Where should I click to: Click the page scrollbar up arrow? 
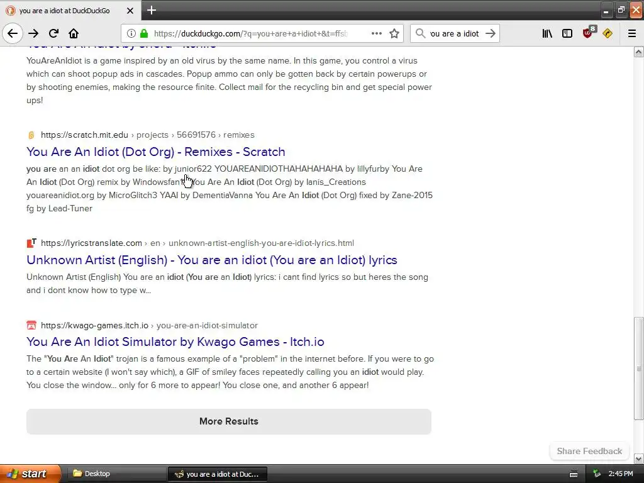pos(639,52)
